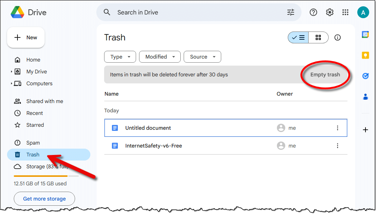Open Google Keep side panel icon
Viewport: 377px width, 215px height.
pyautogui.click(x=365, y=55)
